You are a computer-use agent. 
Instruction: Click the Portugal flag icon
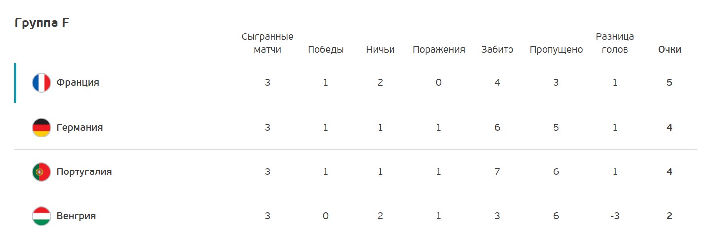41,172
